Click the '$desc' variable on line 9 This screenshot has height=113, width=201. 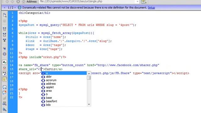(30, 45)
